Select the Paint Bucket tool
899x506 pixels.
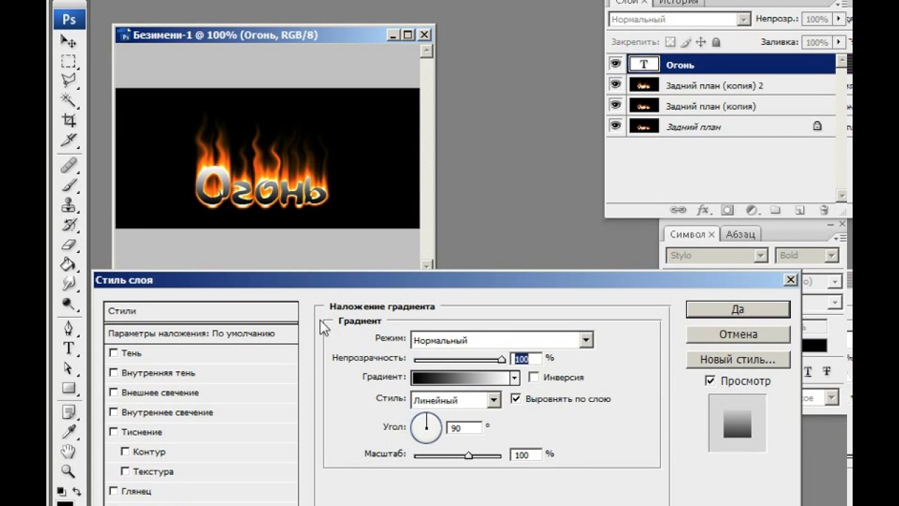click(68, 264)
